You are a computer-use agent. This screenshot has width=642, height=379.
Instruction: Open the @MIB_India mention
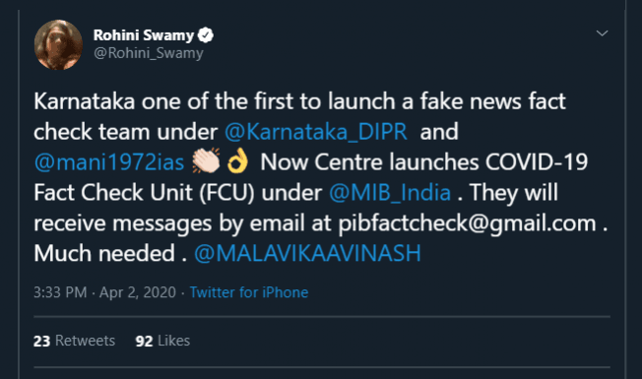pos(390,192)
